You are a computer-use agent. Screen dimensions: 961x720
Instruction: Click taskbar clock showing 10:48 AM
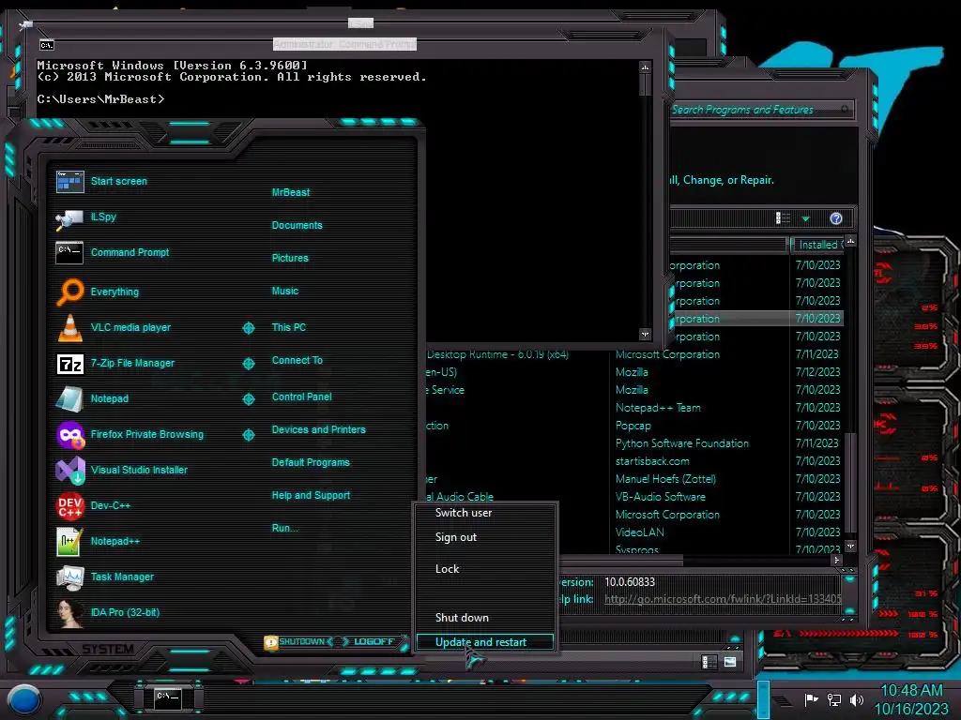pyautogui.click(x=911, y=699)
